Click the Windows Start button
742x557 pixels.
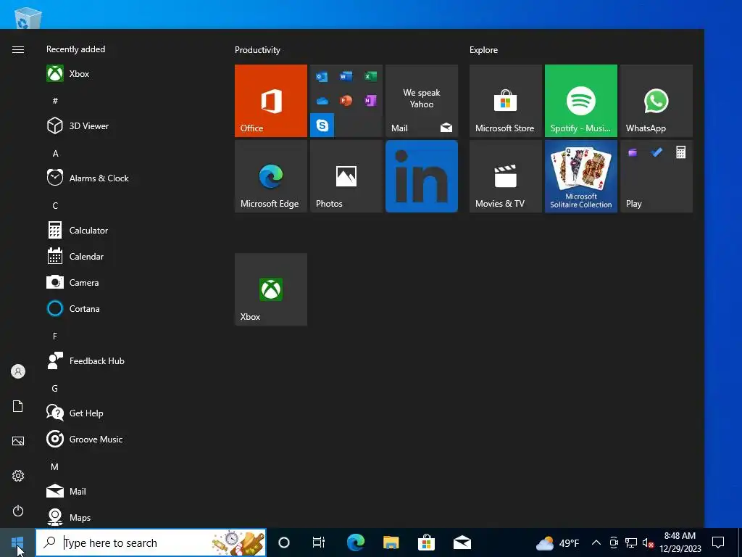pos(17,542)
